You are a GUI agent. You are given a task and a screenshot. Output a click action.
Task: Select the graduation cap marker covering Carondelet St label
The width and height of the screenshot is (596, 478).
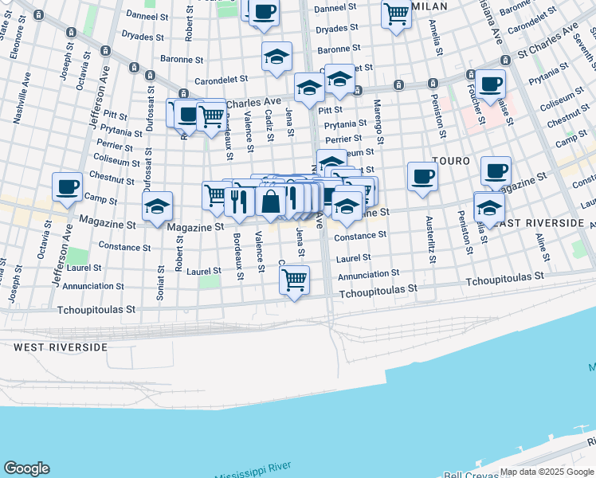(x=339, y=82)
